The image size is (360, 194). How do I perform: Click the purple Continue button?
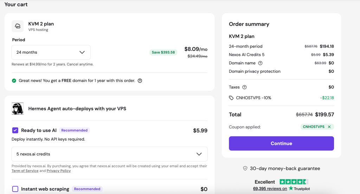281,143
